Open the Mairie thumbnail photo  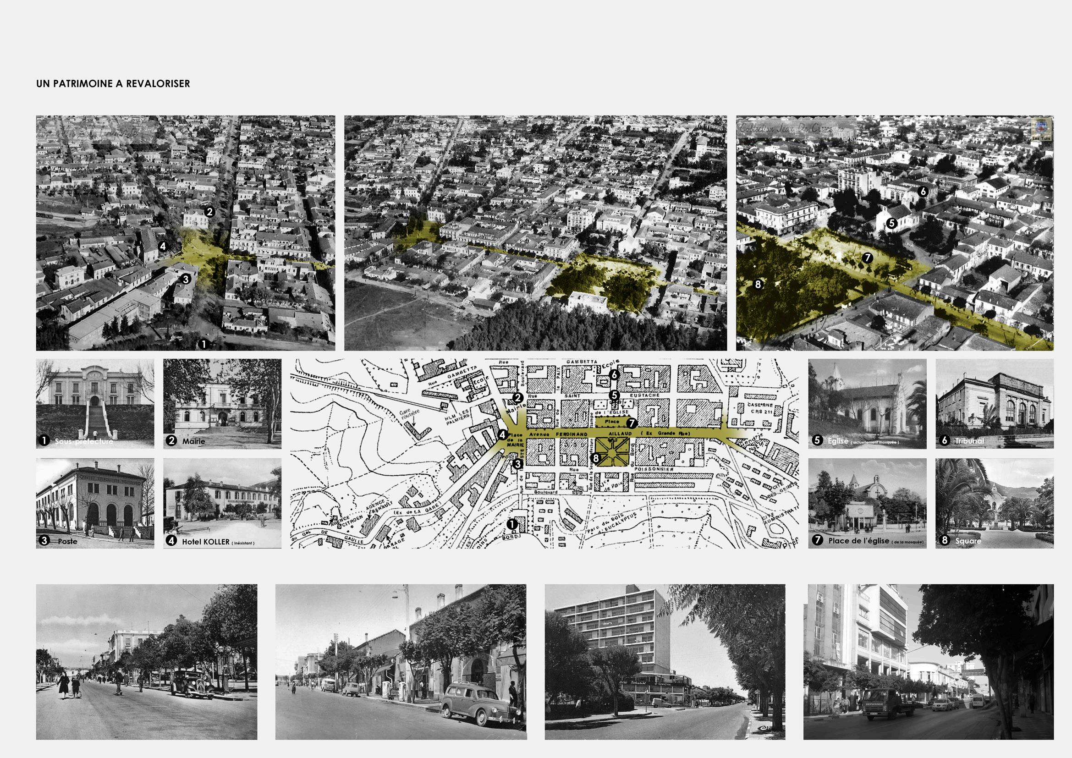[x=222, y=403]
